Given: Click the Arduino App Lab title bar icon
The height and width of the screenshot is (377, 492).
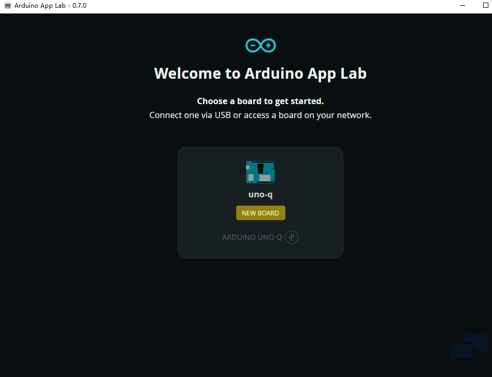Looking at the screenshot, I should tap(8, 6).
